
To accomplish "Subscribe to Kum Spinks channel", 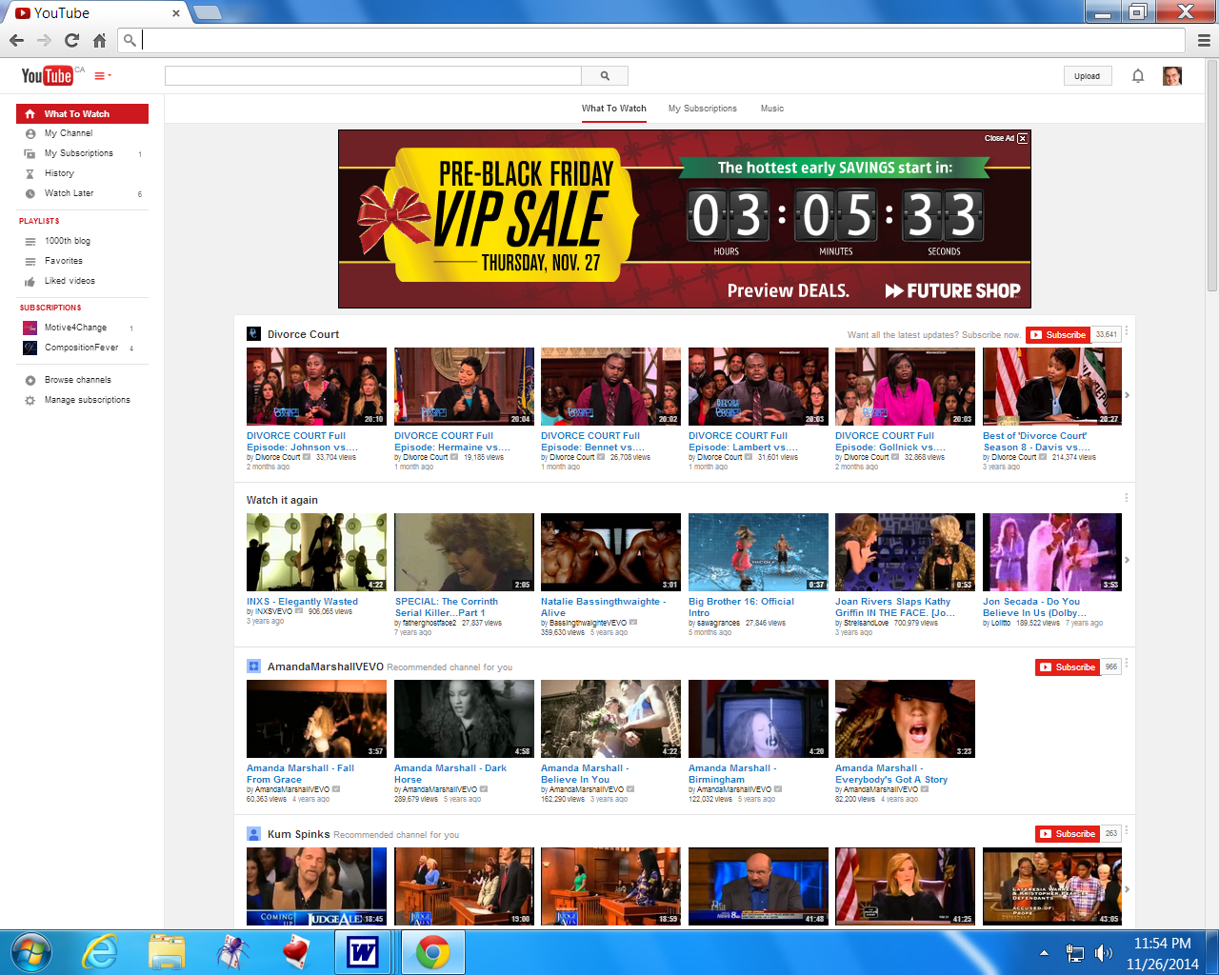I will pyautogui.click(x=1068, y=834).
